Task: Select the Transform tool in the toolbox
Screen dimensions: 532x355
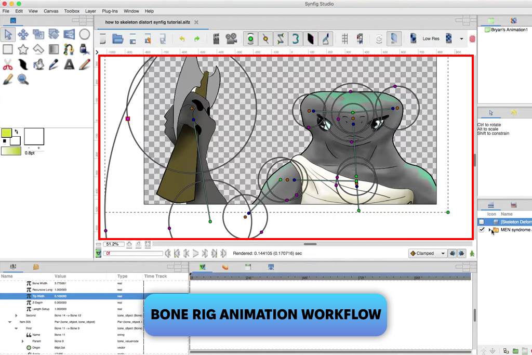Action: pos(8,34)
